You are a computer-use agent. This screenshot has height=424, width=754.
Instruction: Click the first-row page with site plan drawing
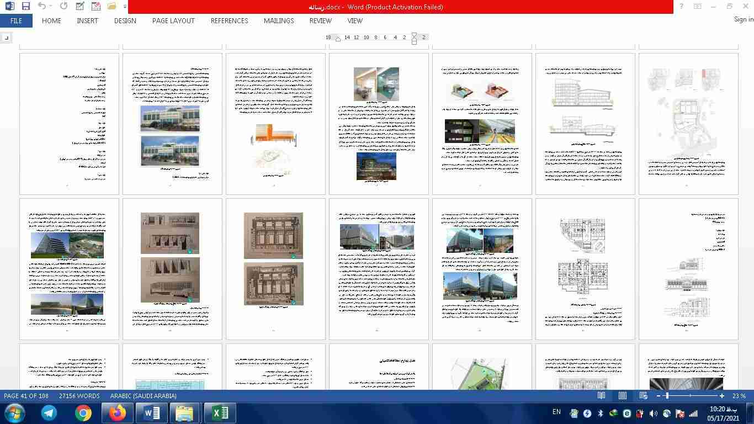click(688, 124)
